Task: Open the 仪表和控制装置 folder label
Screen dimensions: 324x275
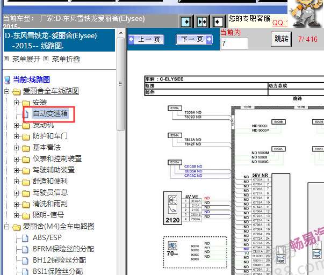Action: [57, 159]
